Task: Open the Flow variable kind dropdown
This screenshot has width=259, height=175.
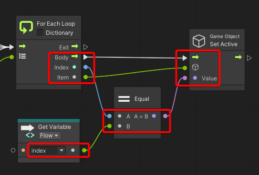Action: point(50,136)
